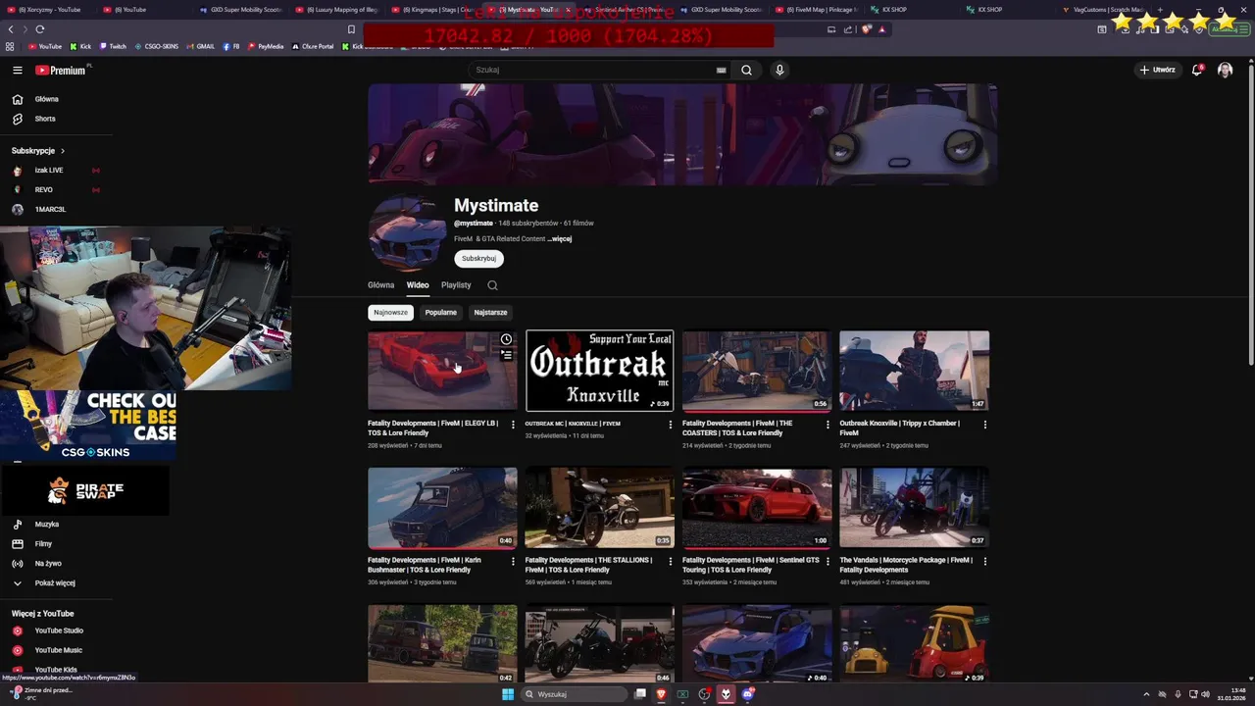Image resolution: width=1255 pixels, height=706 pixels.
Task: Switch to the Wideo channel tab
Action: click(418, 285)
